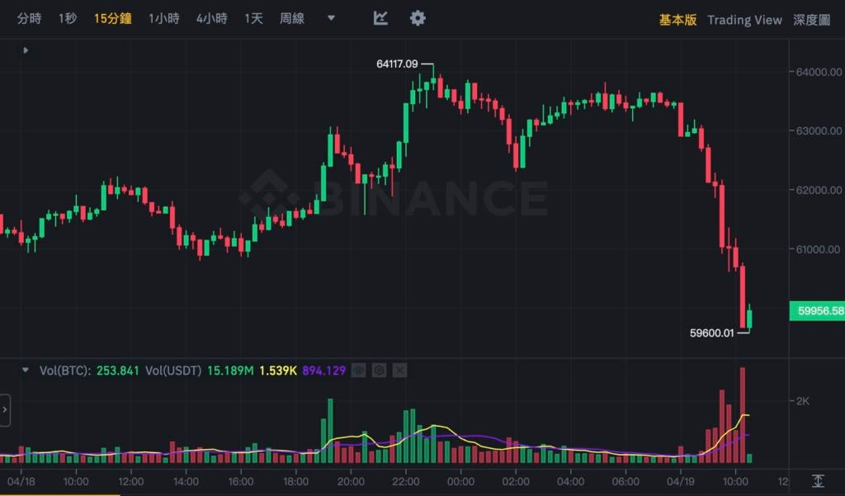
Task: Select the 分時 time interval
Action: tap(29, 18)
